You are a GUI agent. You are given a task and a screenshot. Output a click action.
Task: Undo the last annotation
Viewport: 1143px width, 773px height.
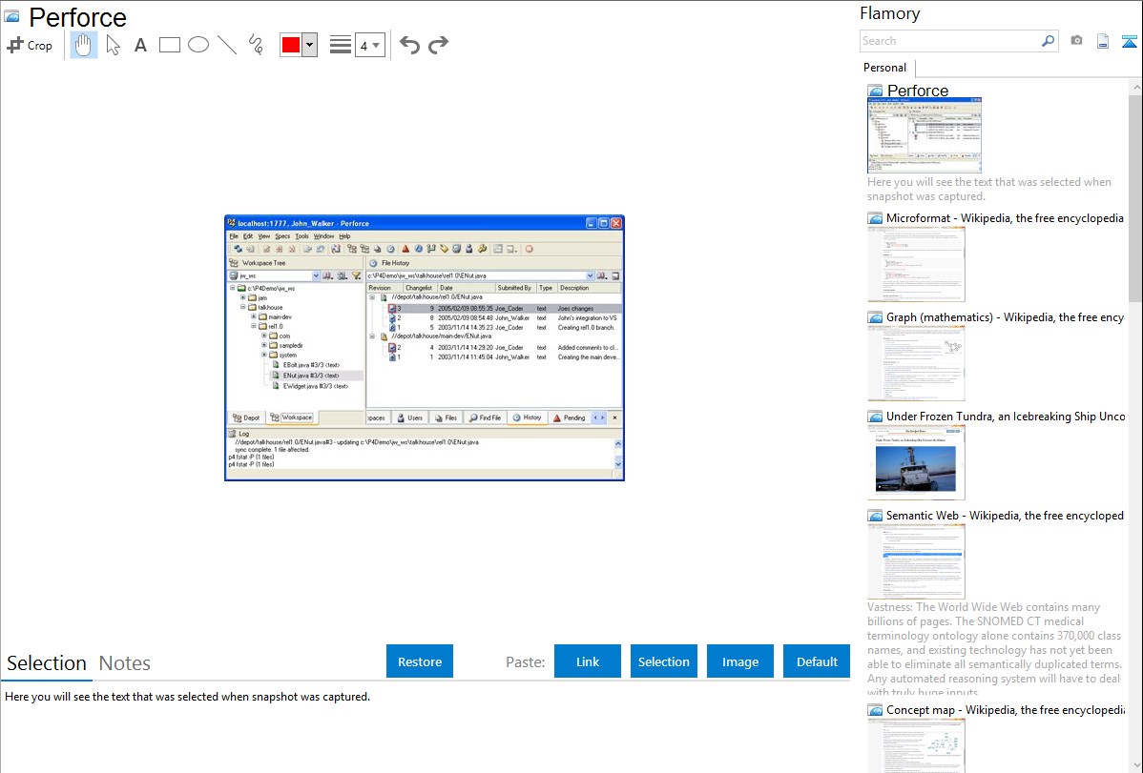click(x=409, y=45)
